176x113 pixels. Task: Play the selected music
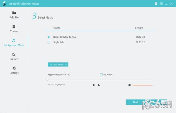(x=99, y=85)
